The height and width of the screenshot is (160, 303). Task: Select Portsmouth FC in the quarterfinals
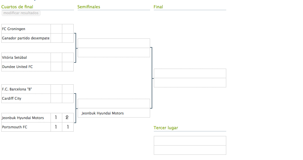[26, 127]
